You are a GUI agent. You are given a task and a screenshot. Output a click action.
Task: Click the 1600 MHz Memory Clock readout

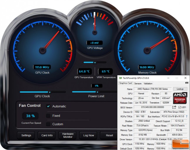click(147, 67)
